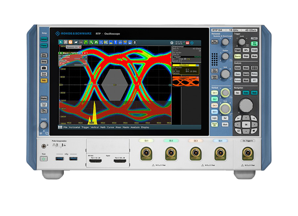Image resolution: width=298 pixels, height=216 pixels.
Task: Tap the undo arrow in the on-screen toolbar
Action: 61,42
